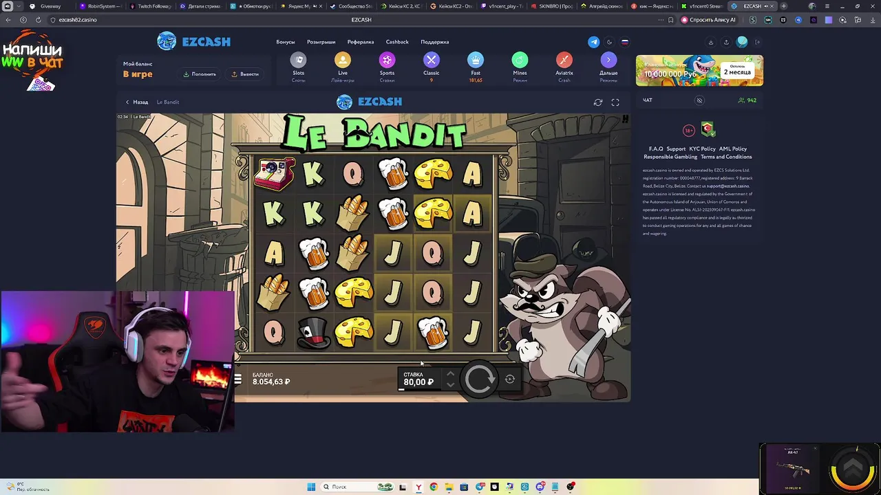
Task: Open the Terms and Conditions link
Action: coord(726,157)
